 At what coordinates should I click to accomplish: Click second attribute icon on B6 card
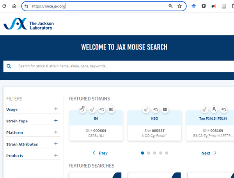[x=92, y=109]
